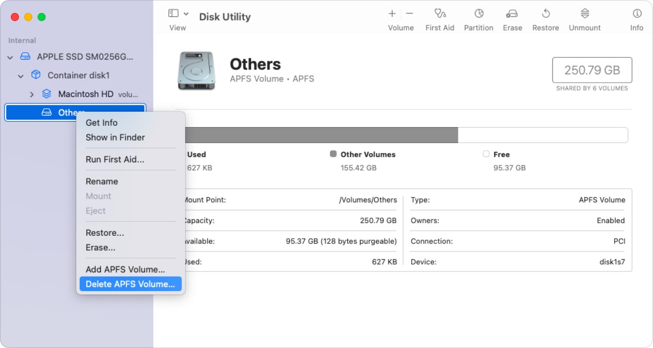Click the large Others disk image
The height and width of the screenshot is (348, 653).
tap(196, 71)
